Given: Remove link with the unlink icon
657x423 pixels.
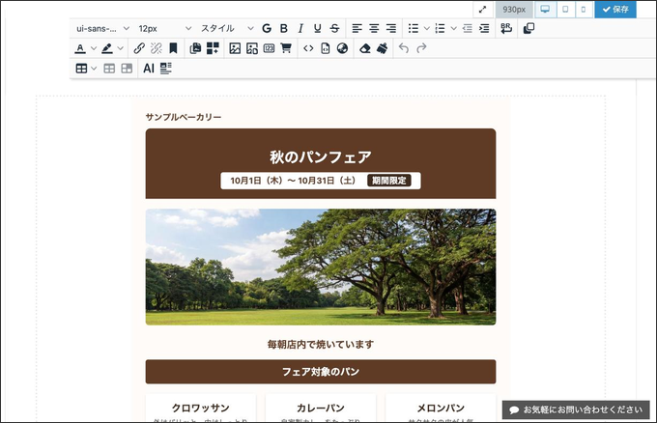Looking at the screenshot, I should tap(157, 48).
